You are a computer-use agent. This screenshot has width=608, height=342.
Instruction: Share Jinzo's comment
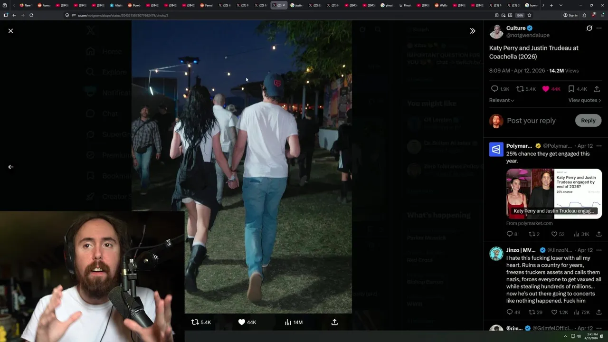point(598,312)
